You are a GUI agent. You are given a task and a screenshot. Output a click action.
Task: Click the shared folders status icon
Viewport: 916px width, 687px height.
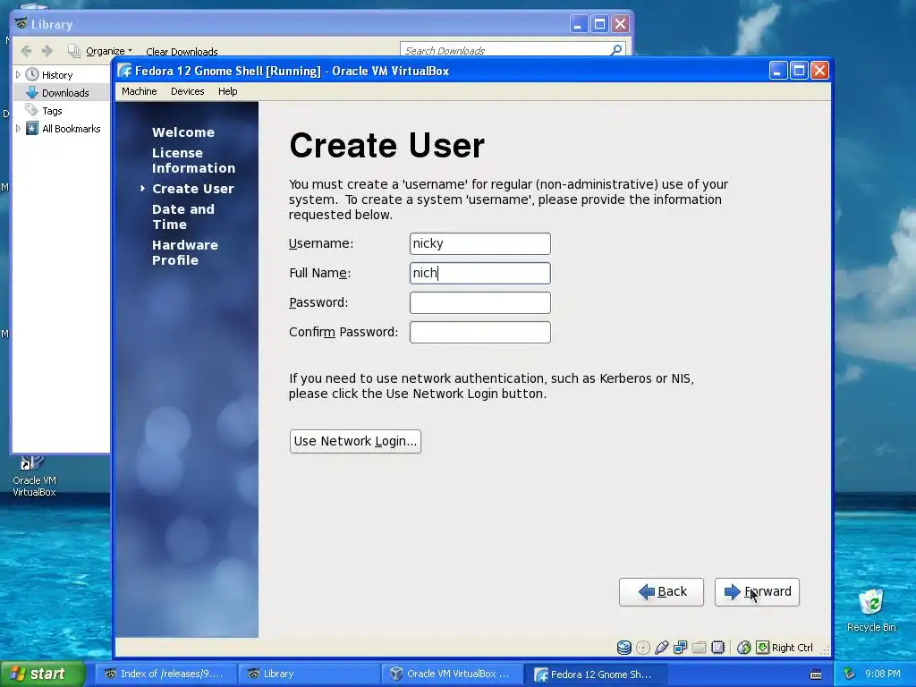(x=699, y=648)
